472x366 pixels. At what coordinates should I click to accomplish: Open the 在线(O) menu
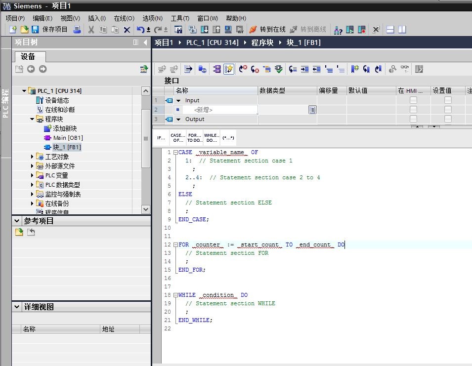[x=124, y=18]
